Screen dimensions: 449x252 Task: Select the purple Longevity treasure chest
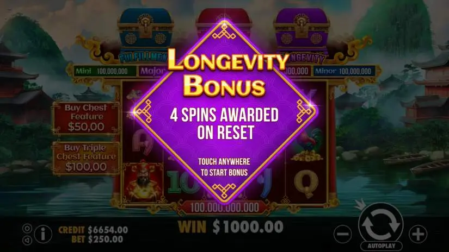[302, 30]
